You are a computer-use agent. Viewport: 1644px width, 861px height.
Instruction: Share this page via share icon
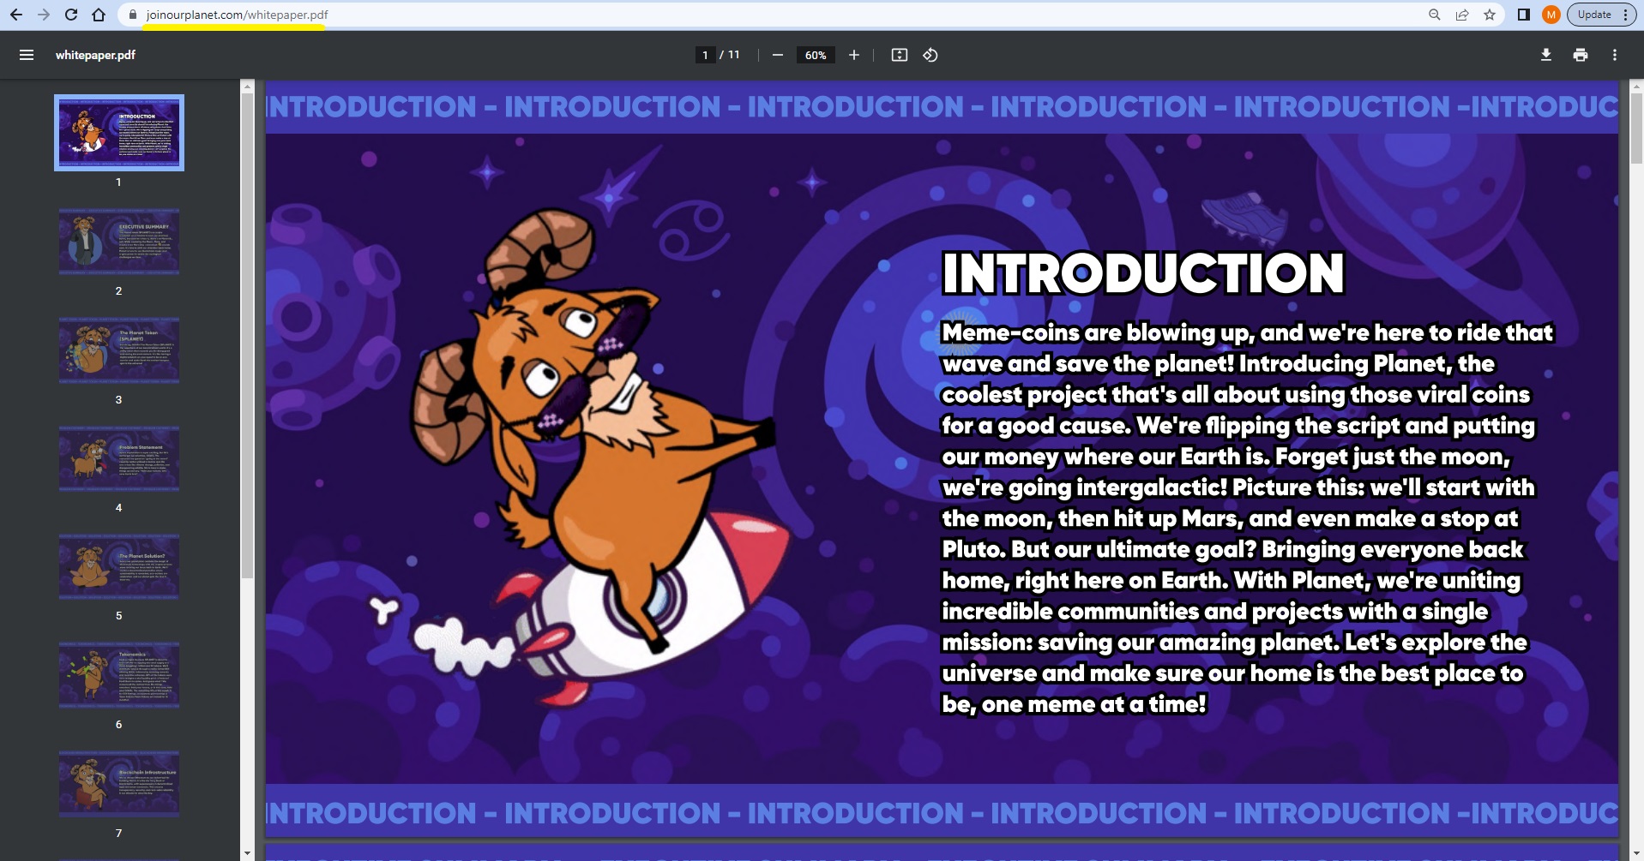coord(1462,15)
